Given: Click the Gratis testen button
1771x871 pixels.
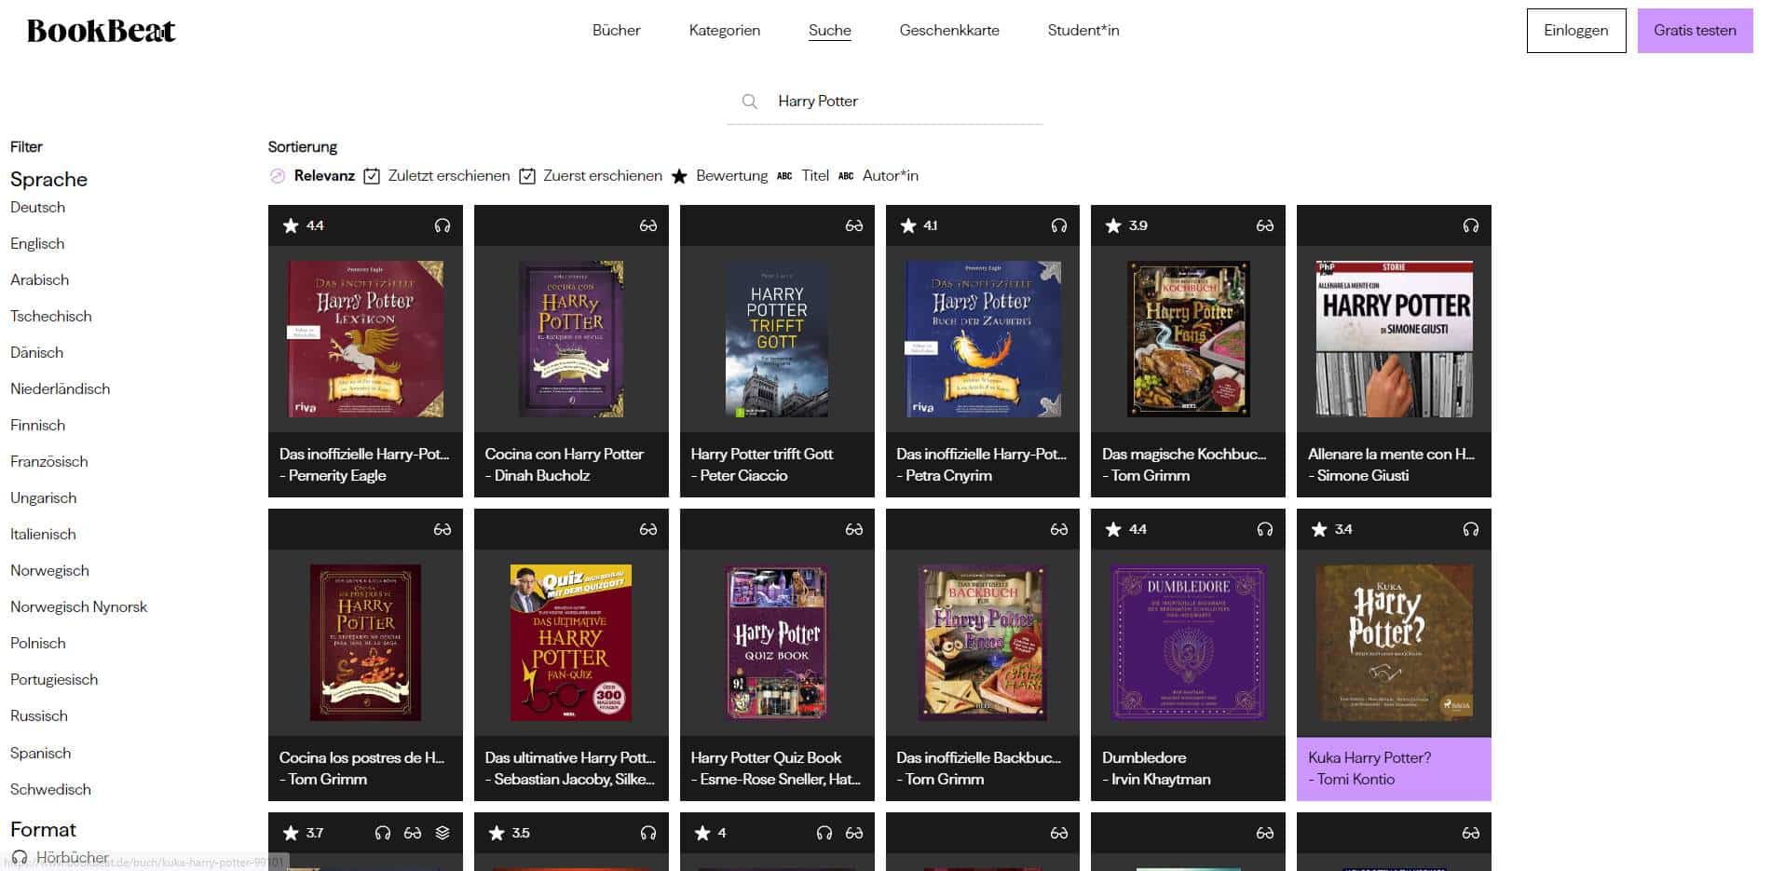Looking at the screenshot, I should (1695, 30).
